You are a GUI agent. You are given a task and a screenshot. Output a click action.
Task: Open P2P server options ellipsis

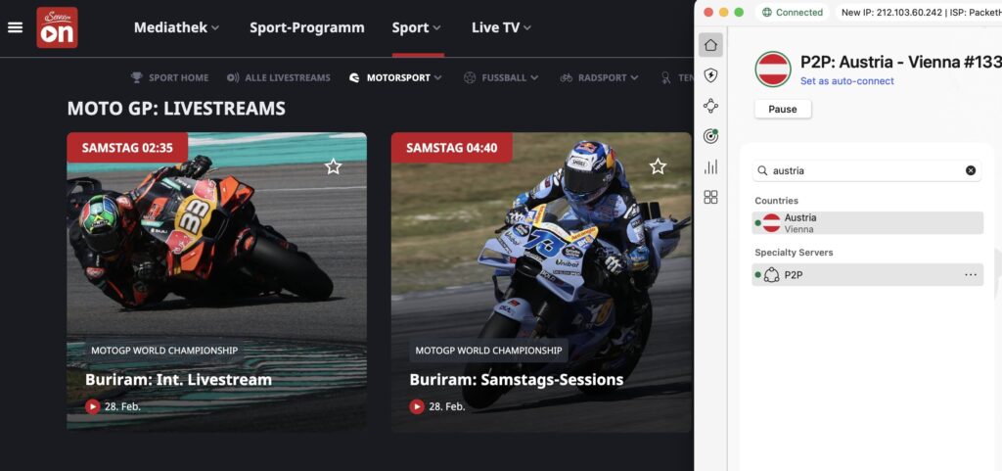click(x=971, y=275)
